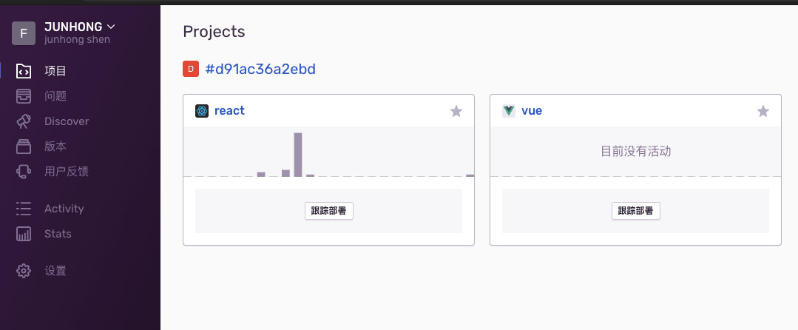The image size is (798, 330).
Task: Click 跟踪部署 button in vue card
Action: pos(636,211)
